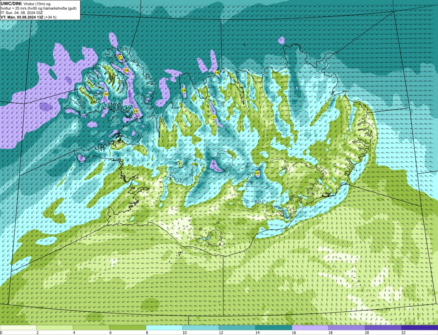Viewport: 438px width, 335px height.
Task: Pick the 4–6 m/s legend color swatch
Action: click(91, 327)
